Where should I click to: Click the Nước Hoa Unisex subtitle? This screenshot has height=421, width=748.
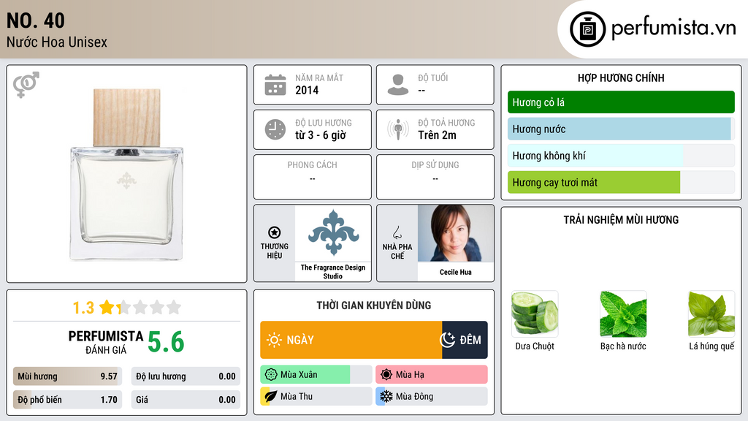tap(57, 42)
